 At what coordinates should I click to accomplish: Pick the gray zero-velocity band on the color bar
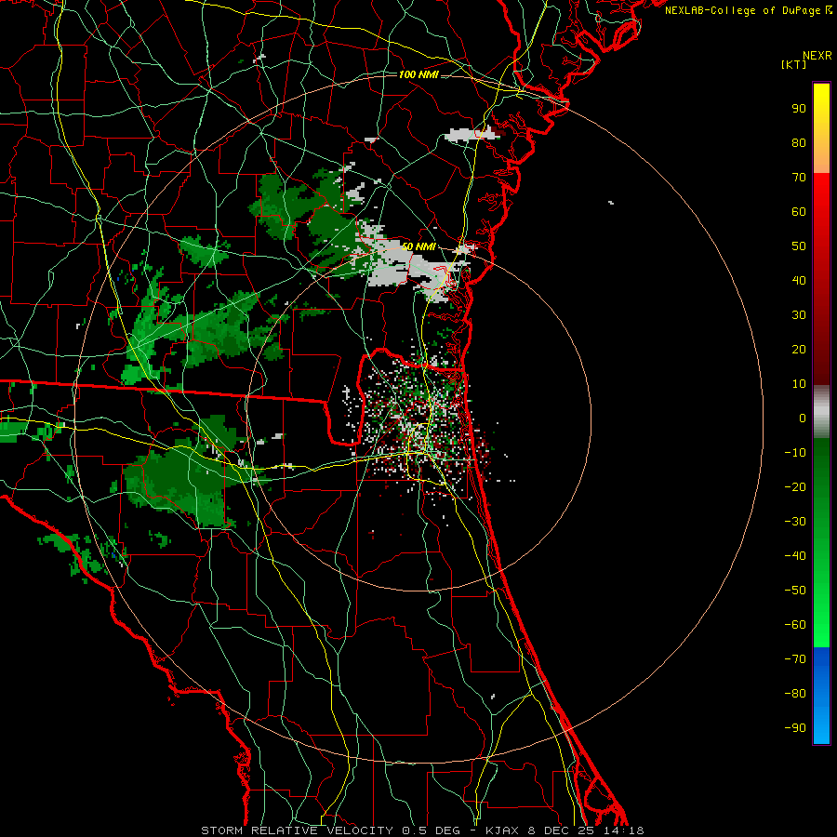pos(821,411)
